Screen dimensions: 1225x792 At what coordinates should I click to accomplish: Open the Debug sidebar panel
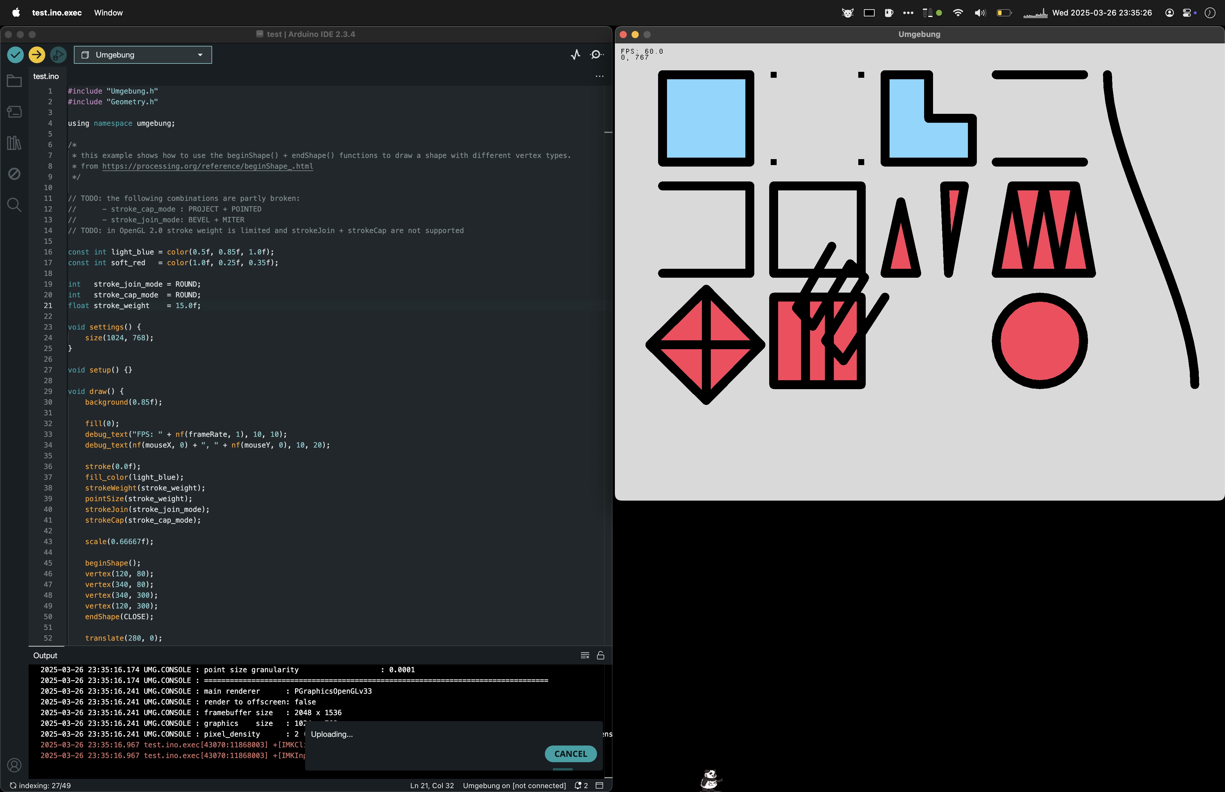[x=14, y=174]
